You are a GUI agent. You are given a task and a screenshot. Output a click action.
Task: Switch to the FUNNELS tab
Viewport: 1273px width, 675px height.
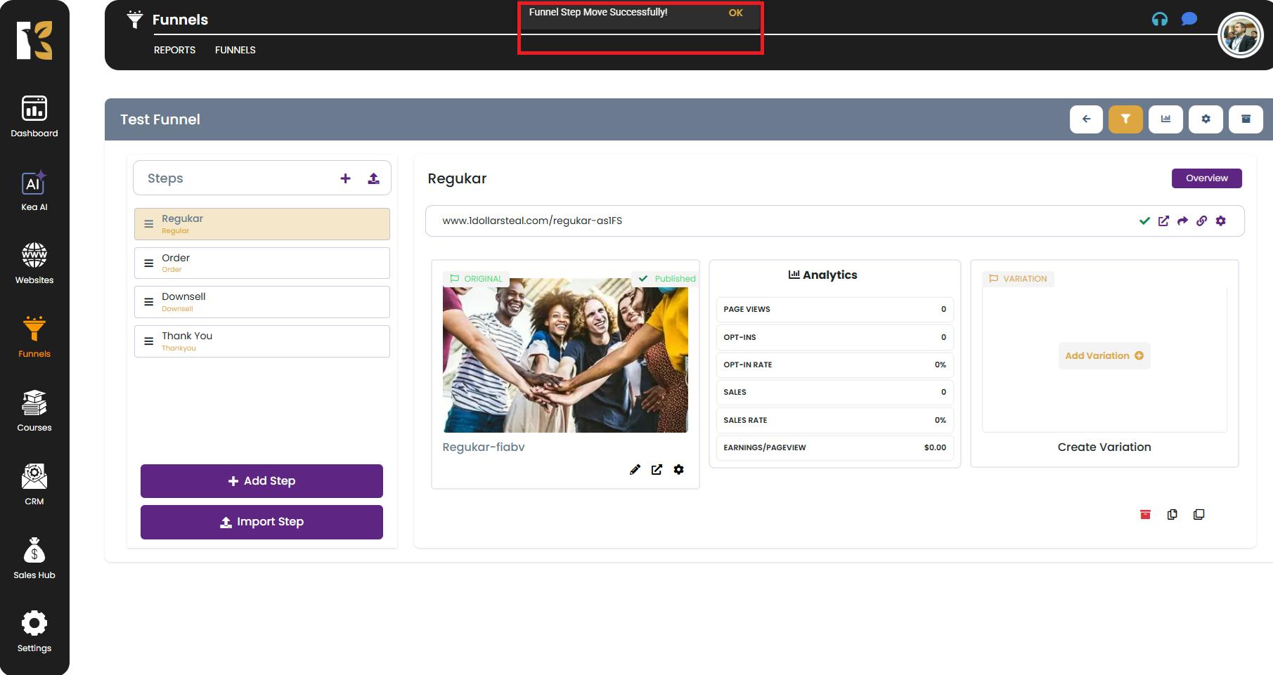point(235,50)
